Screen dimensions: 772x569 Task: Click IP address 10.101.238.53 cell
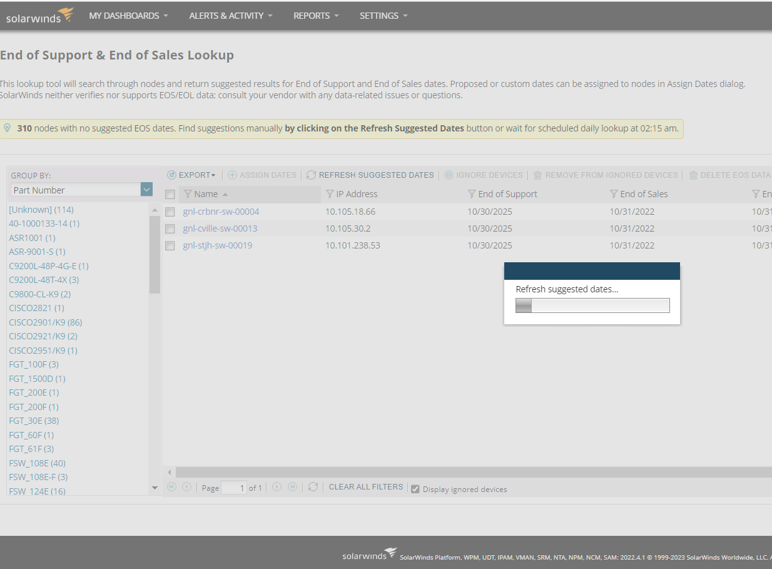tap(353, 245)
